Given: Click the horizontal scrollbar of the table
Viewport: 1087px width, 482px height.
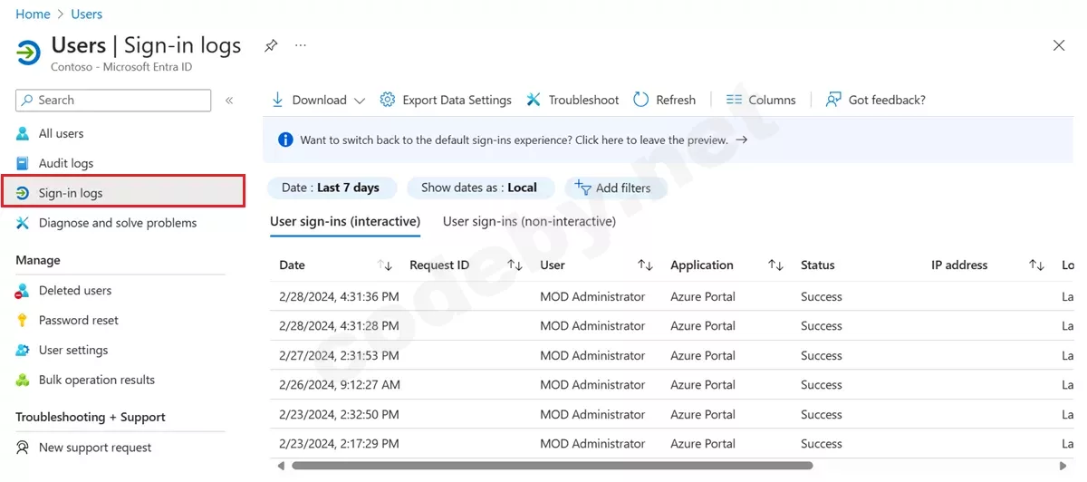Looking at the screenshot, I should 551,466.
